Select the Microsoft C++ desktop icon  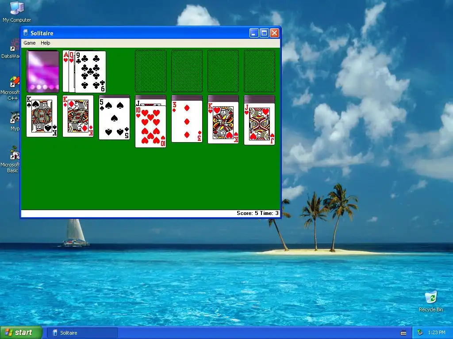click(x=11, y=89)
